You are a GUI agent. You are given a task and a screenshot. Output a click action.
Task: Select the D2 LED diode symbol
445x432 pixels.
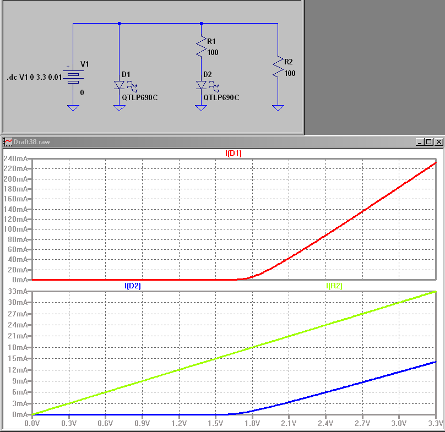[x=201, y=85]
